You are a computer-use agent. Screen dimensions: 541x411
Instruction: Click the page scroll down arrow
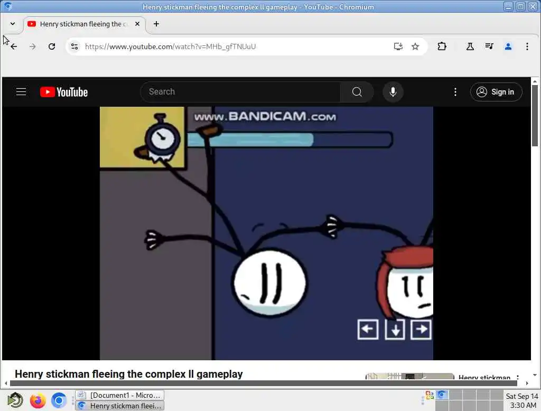[535, 375]
